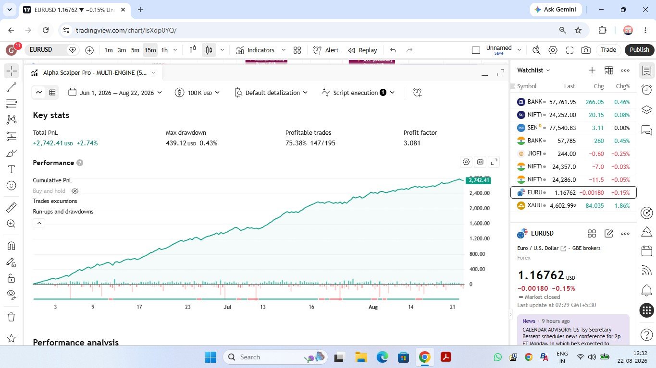
Task: Switch to the 1h timeframe
Action: (x=164, y=50)
